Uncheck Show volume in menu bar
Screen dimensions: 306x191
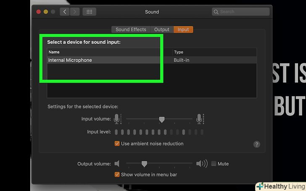[x=117, y=175]
